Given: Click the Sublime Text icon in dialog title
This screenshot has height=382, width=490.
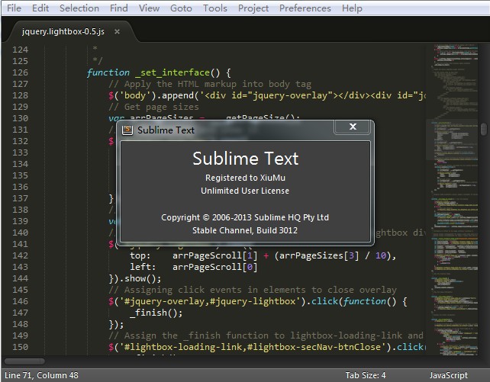Looking at the screenshot, I should (127, 130).
